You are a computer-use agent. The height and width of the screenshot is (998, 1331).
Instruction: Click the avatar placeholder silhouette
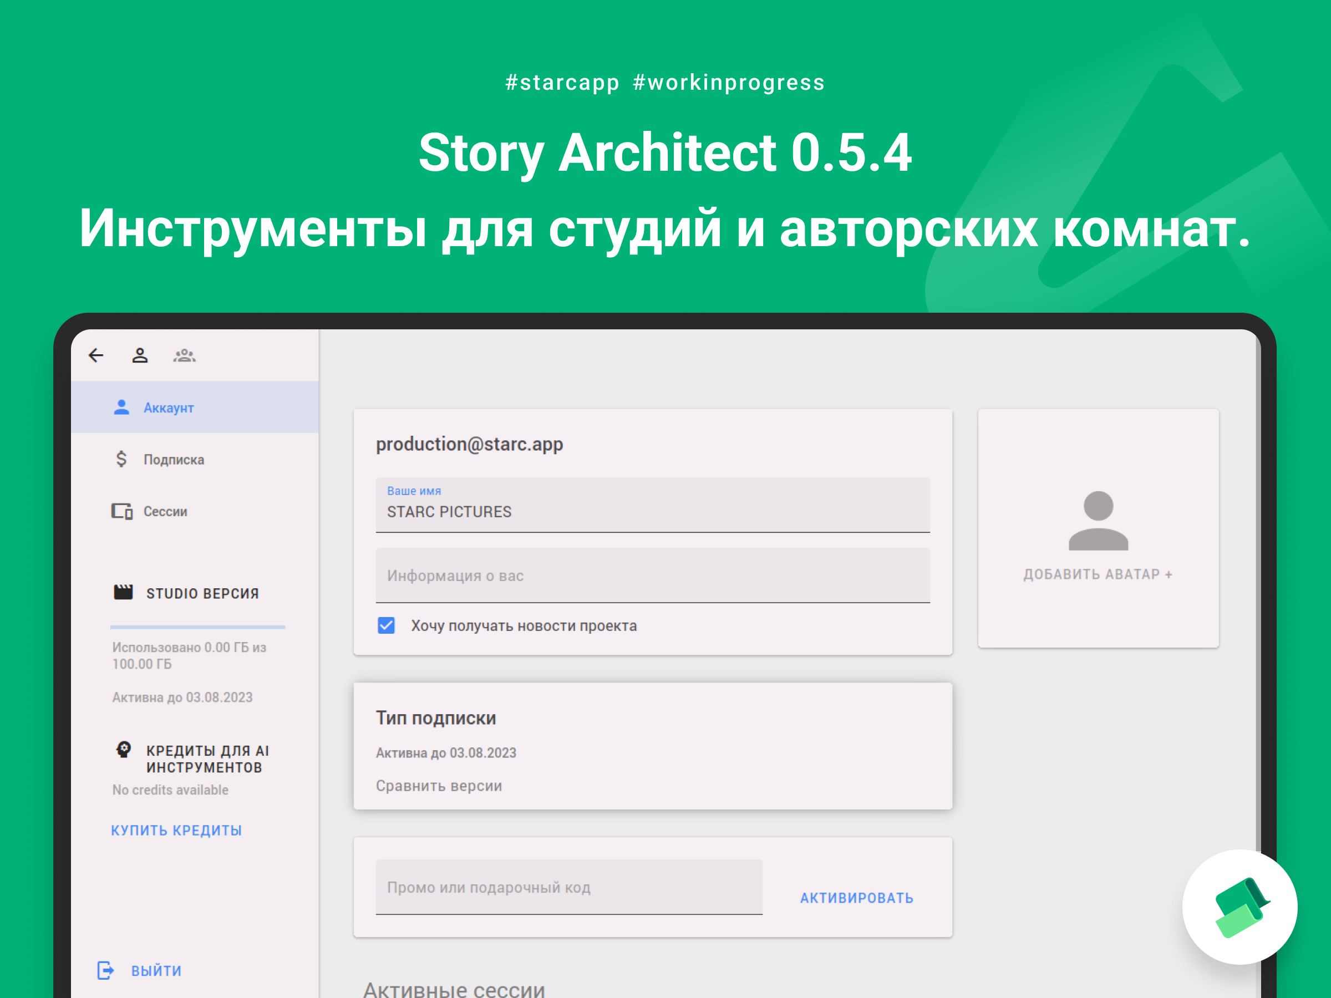pyautogui.click(x=1098, y=521)
